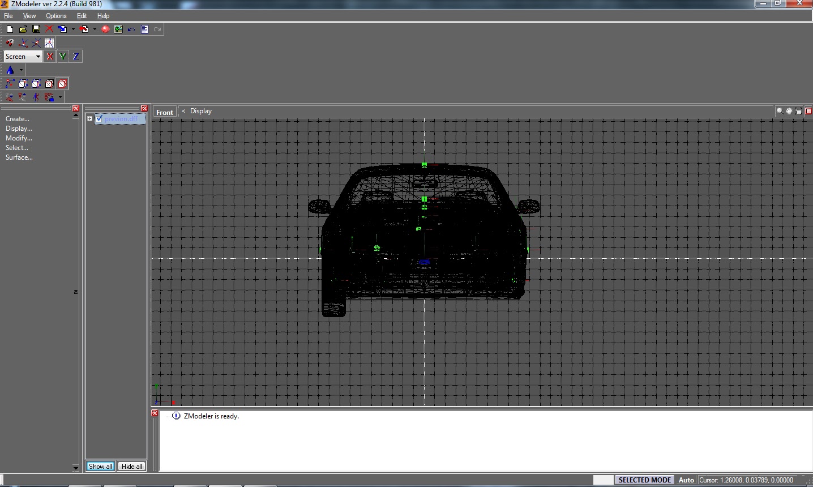Switch to objects editing level cube icon
The height and width of the screenshot is (487, 813).
click(x=49, y=83)
